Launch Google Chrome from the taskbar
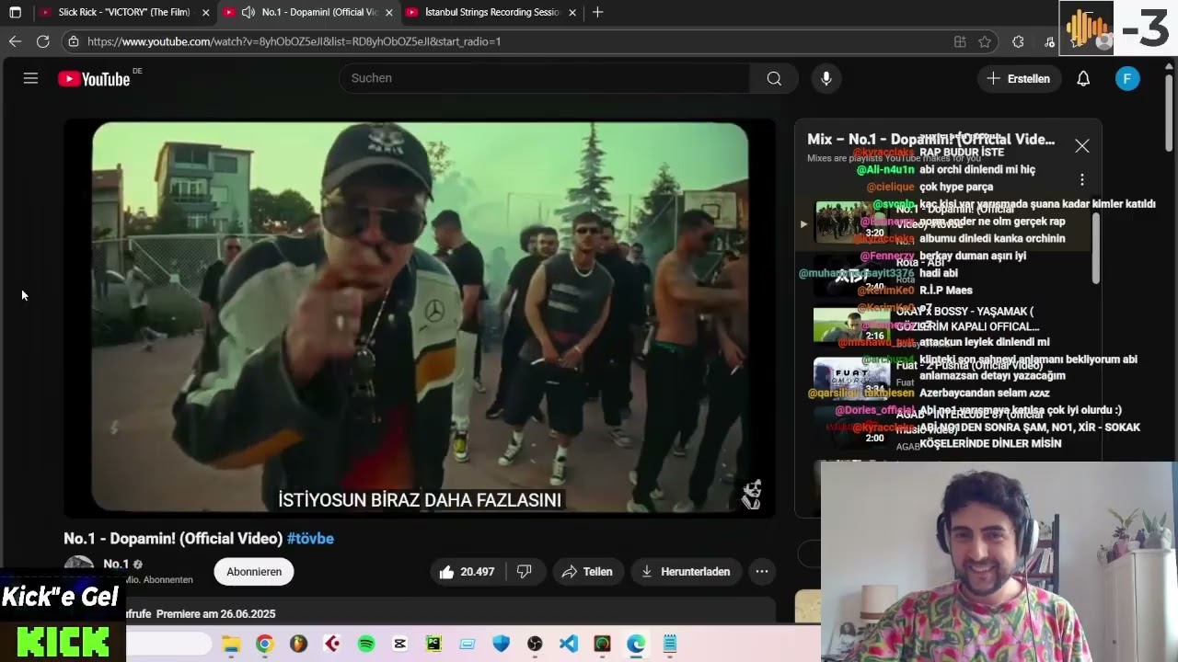 click(x=264, y=645)
